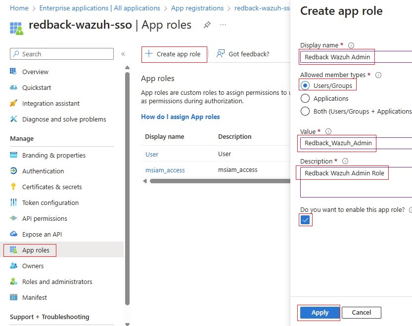Viewport: 412px width, 326px height.
Task: Select the Applications radio button
Action: [x=305, y=98]
